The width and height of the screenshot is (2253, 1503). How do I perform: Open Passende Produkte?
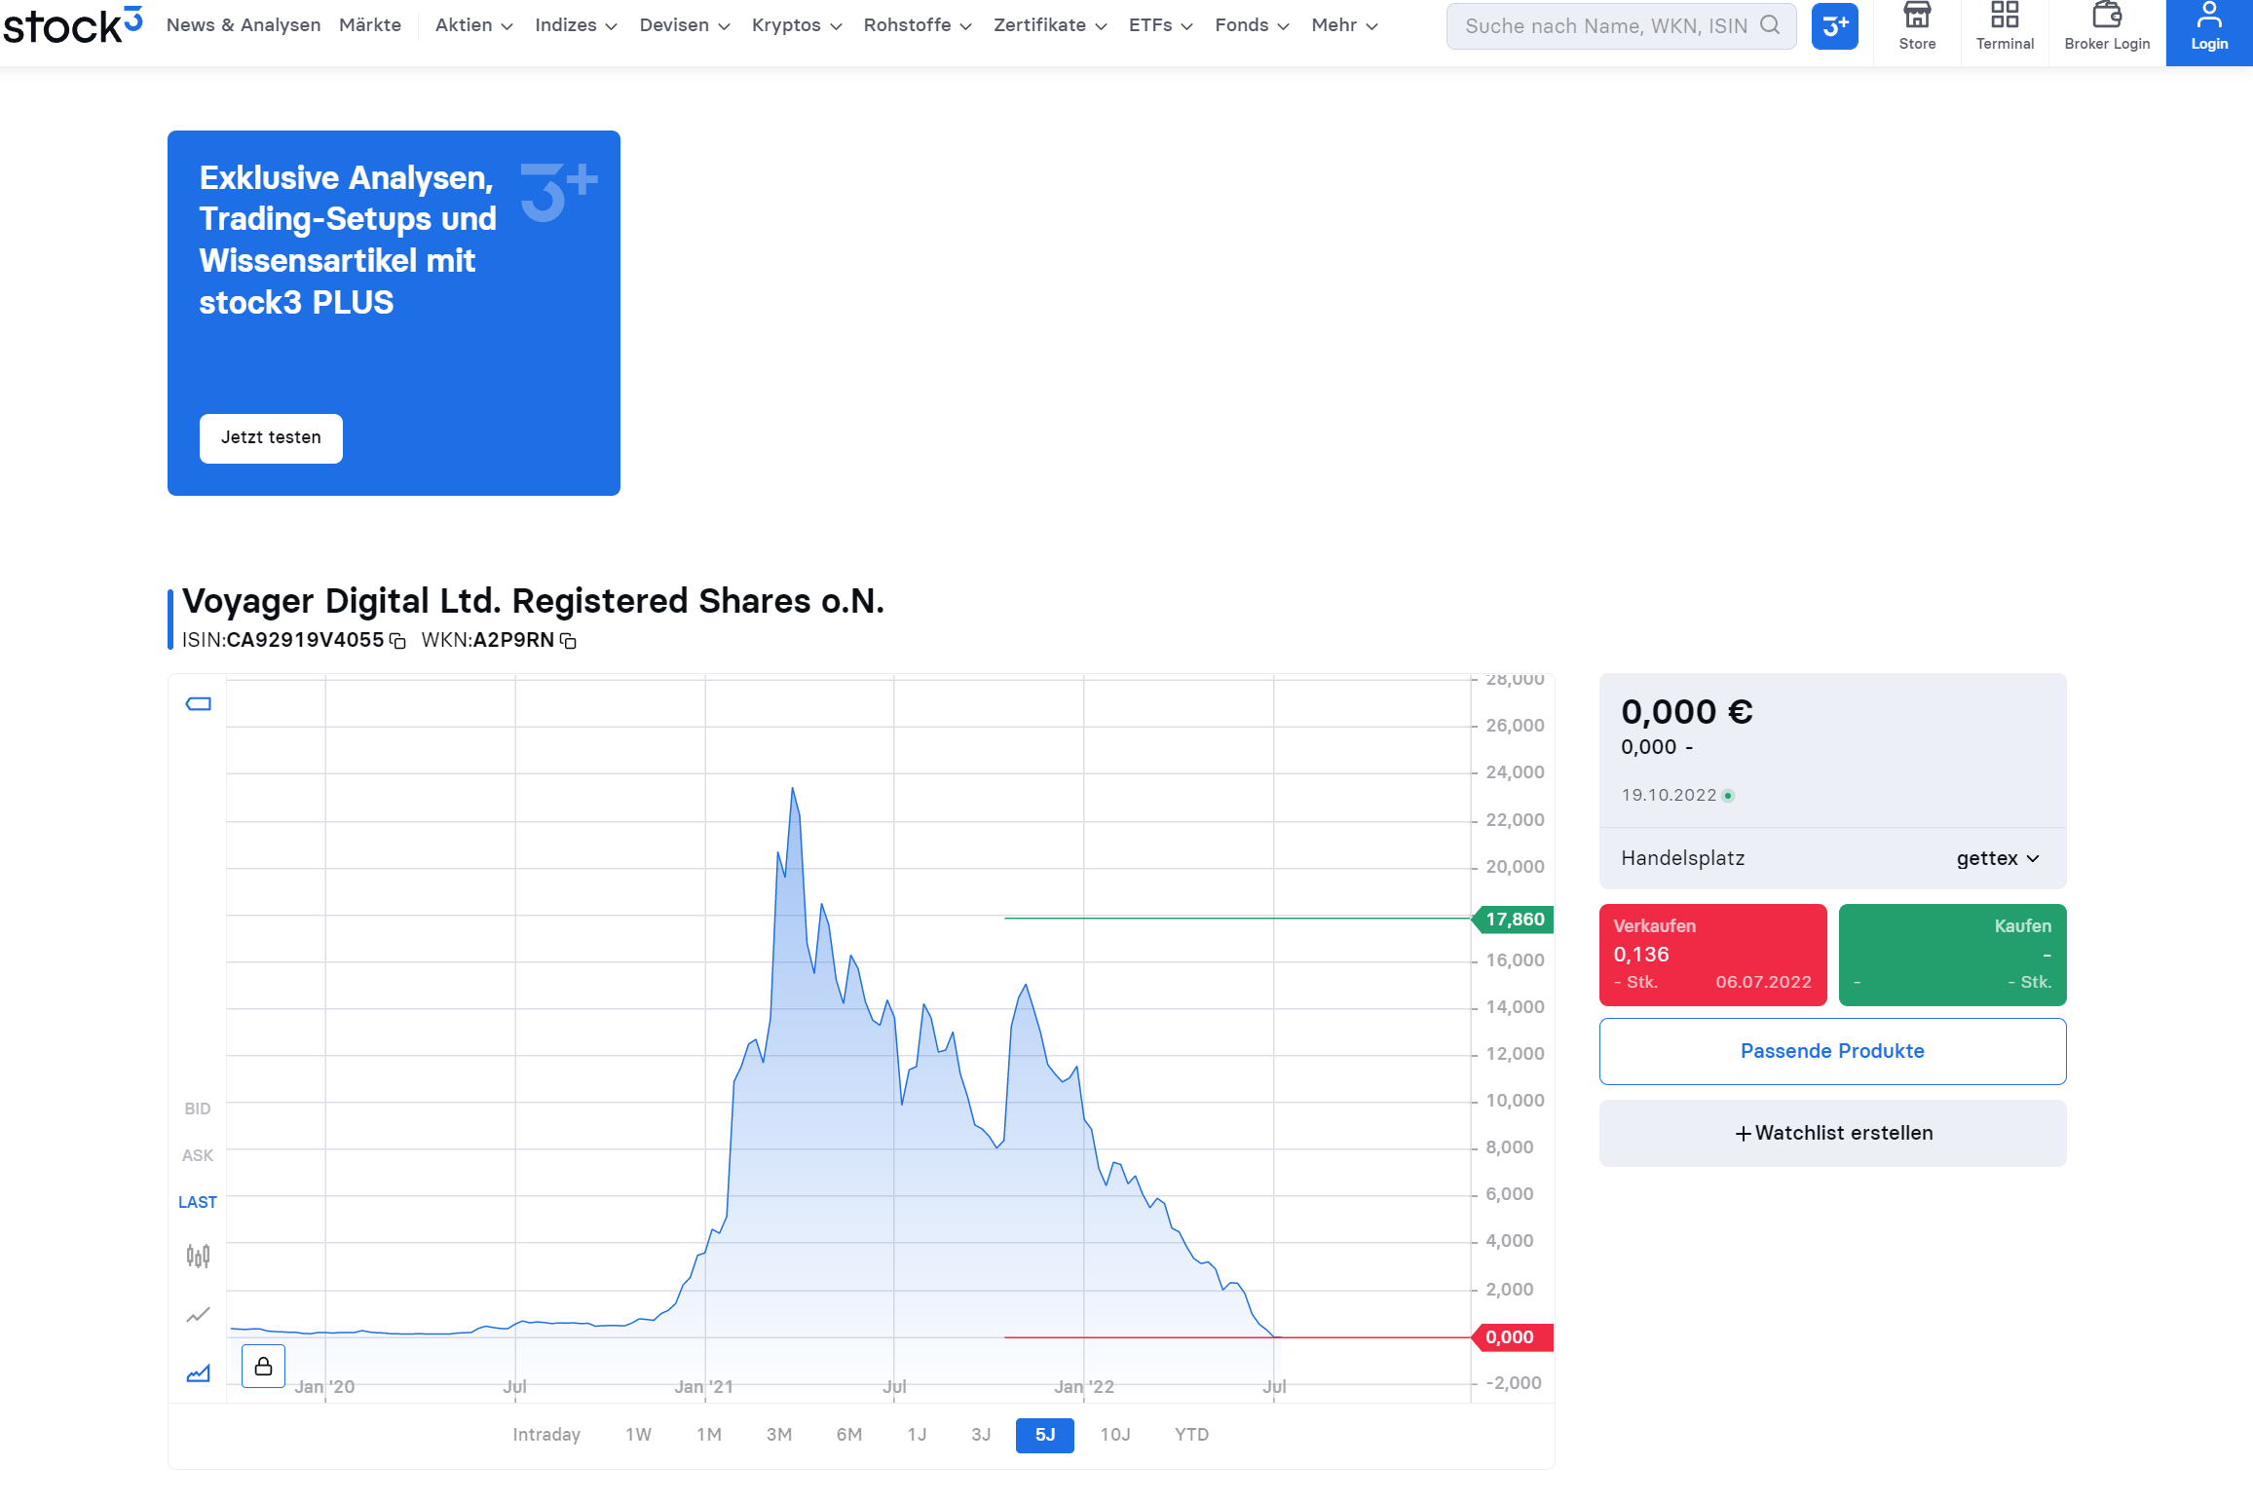[x=1832, y=1052]
